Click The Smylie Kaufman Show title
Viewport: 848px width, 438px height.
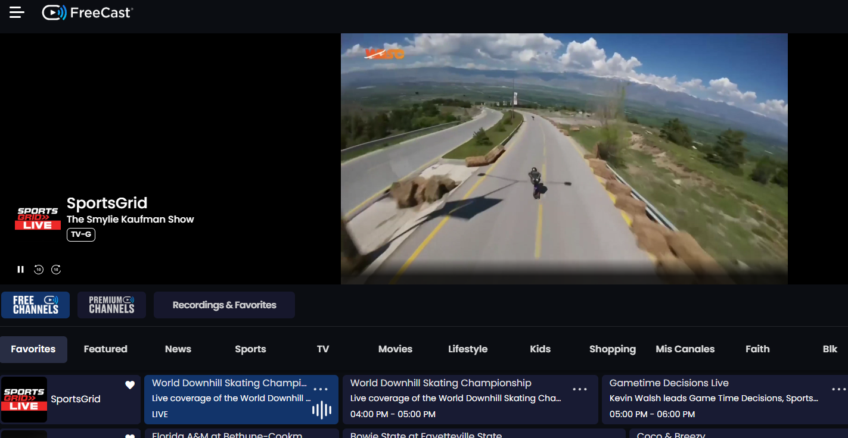131,219
